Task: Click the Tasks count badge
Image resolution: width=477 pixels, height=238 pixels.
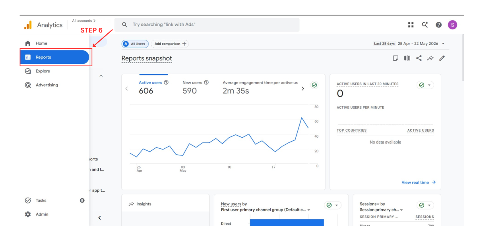Action: 82,200
